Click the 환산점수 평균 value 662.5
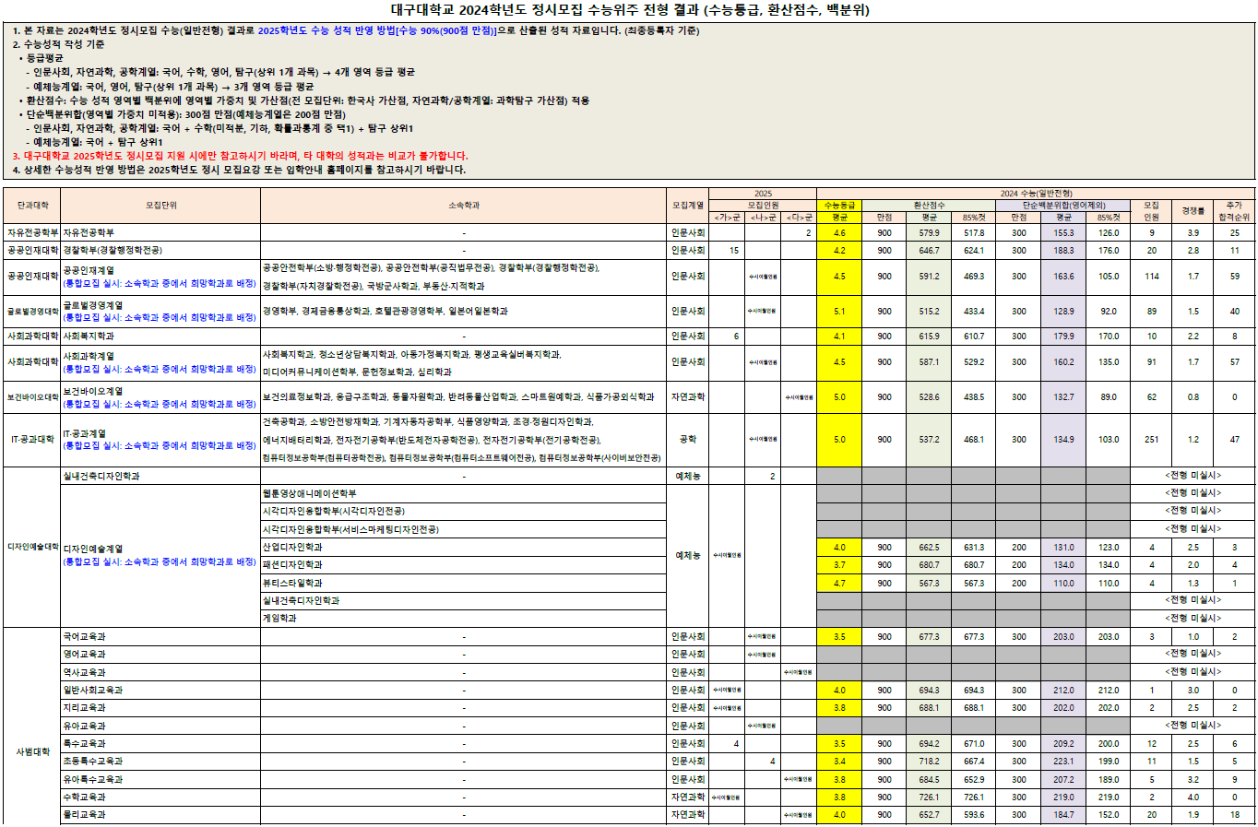1258x827 pixels. tap(929, 548)
